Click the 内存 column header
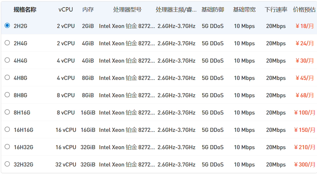Screen dimensions: 317x174 point(88,10)
